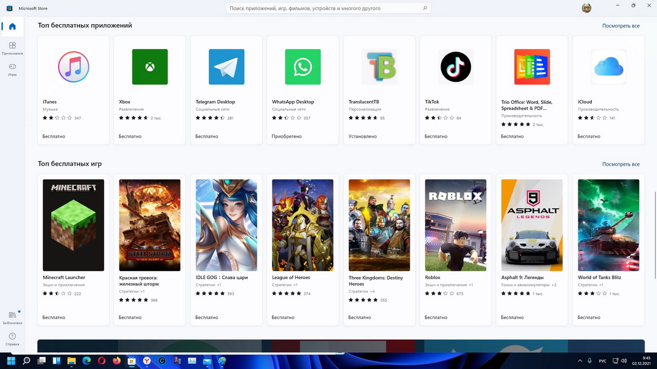Open the Игры sidebar section

coord(12,69)
